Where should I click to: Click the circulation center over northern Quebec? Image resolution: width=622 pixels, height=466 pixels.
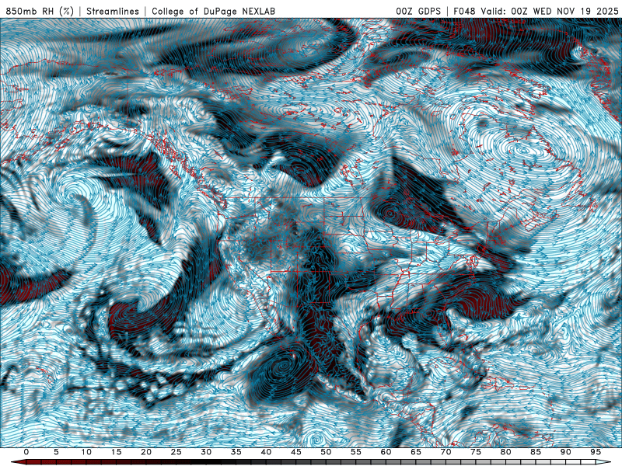[524, 151]
